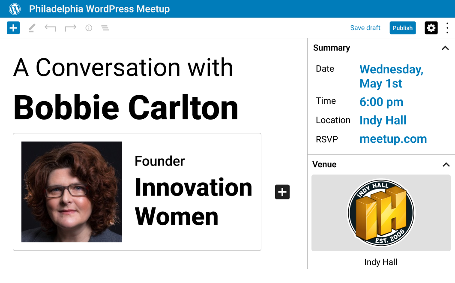455x283 pixels.
Task: Save draft of the post
Action: pyautogui.click(x=365, y=28)
